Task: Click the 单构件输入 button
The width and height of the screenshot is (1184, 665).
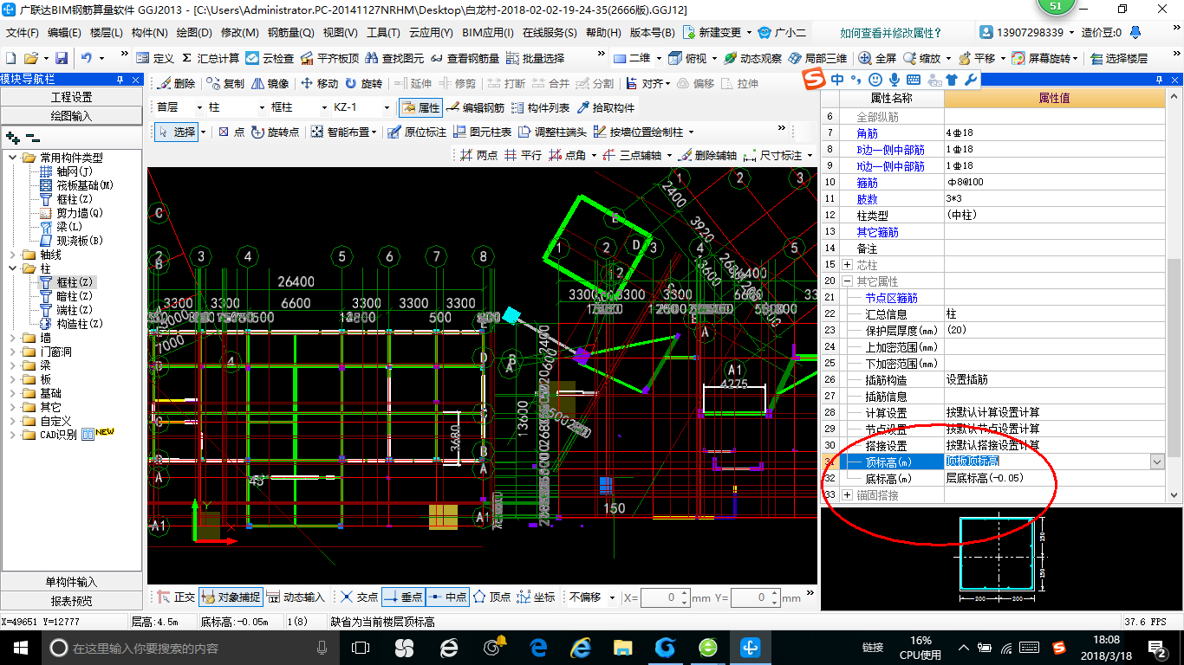Action: [72, 582]
